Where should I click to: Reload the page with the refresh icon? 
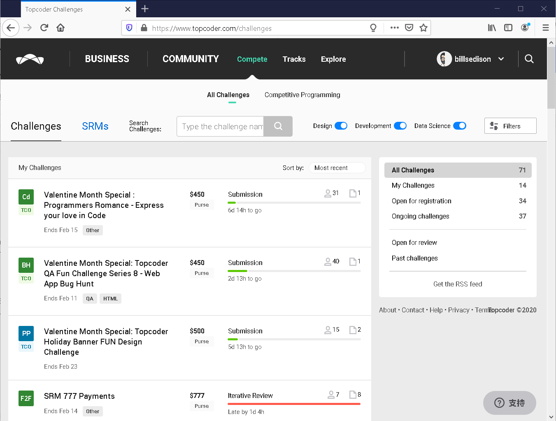click(44, 28)
